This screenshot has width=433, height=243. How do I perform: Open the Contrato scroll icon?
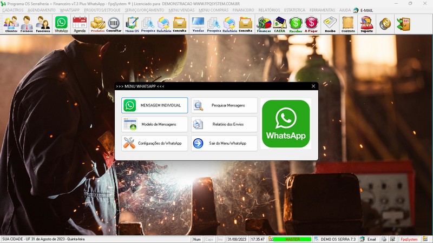(x=348, y=24)
